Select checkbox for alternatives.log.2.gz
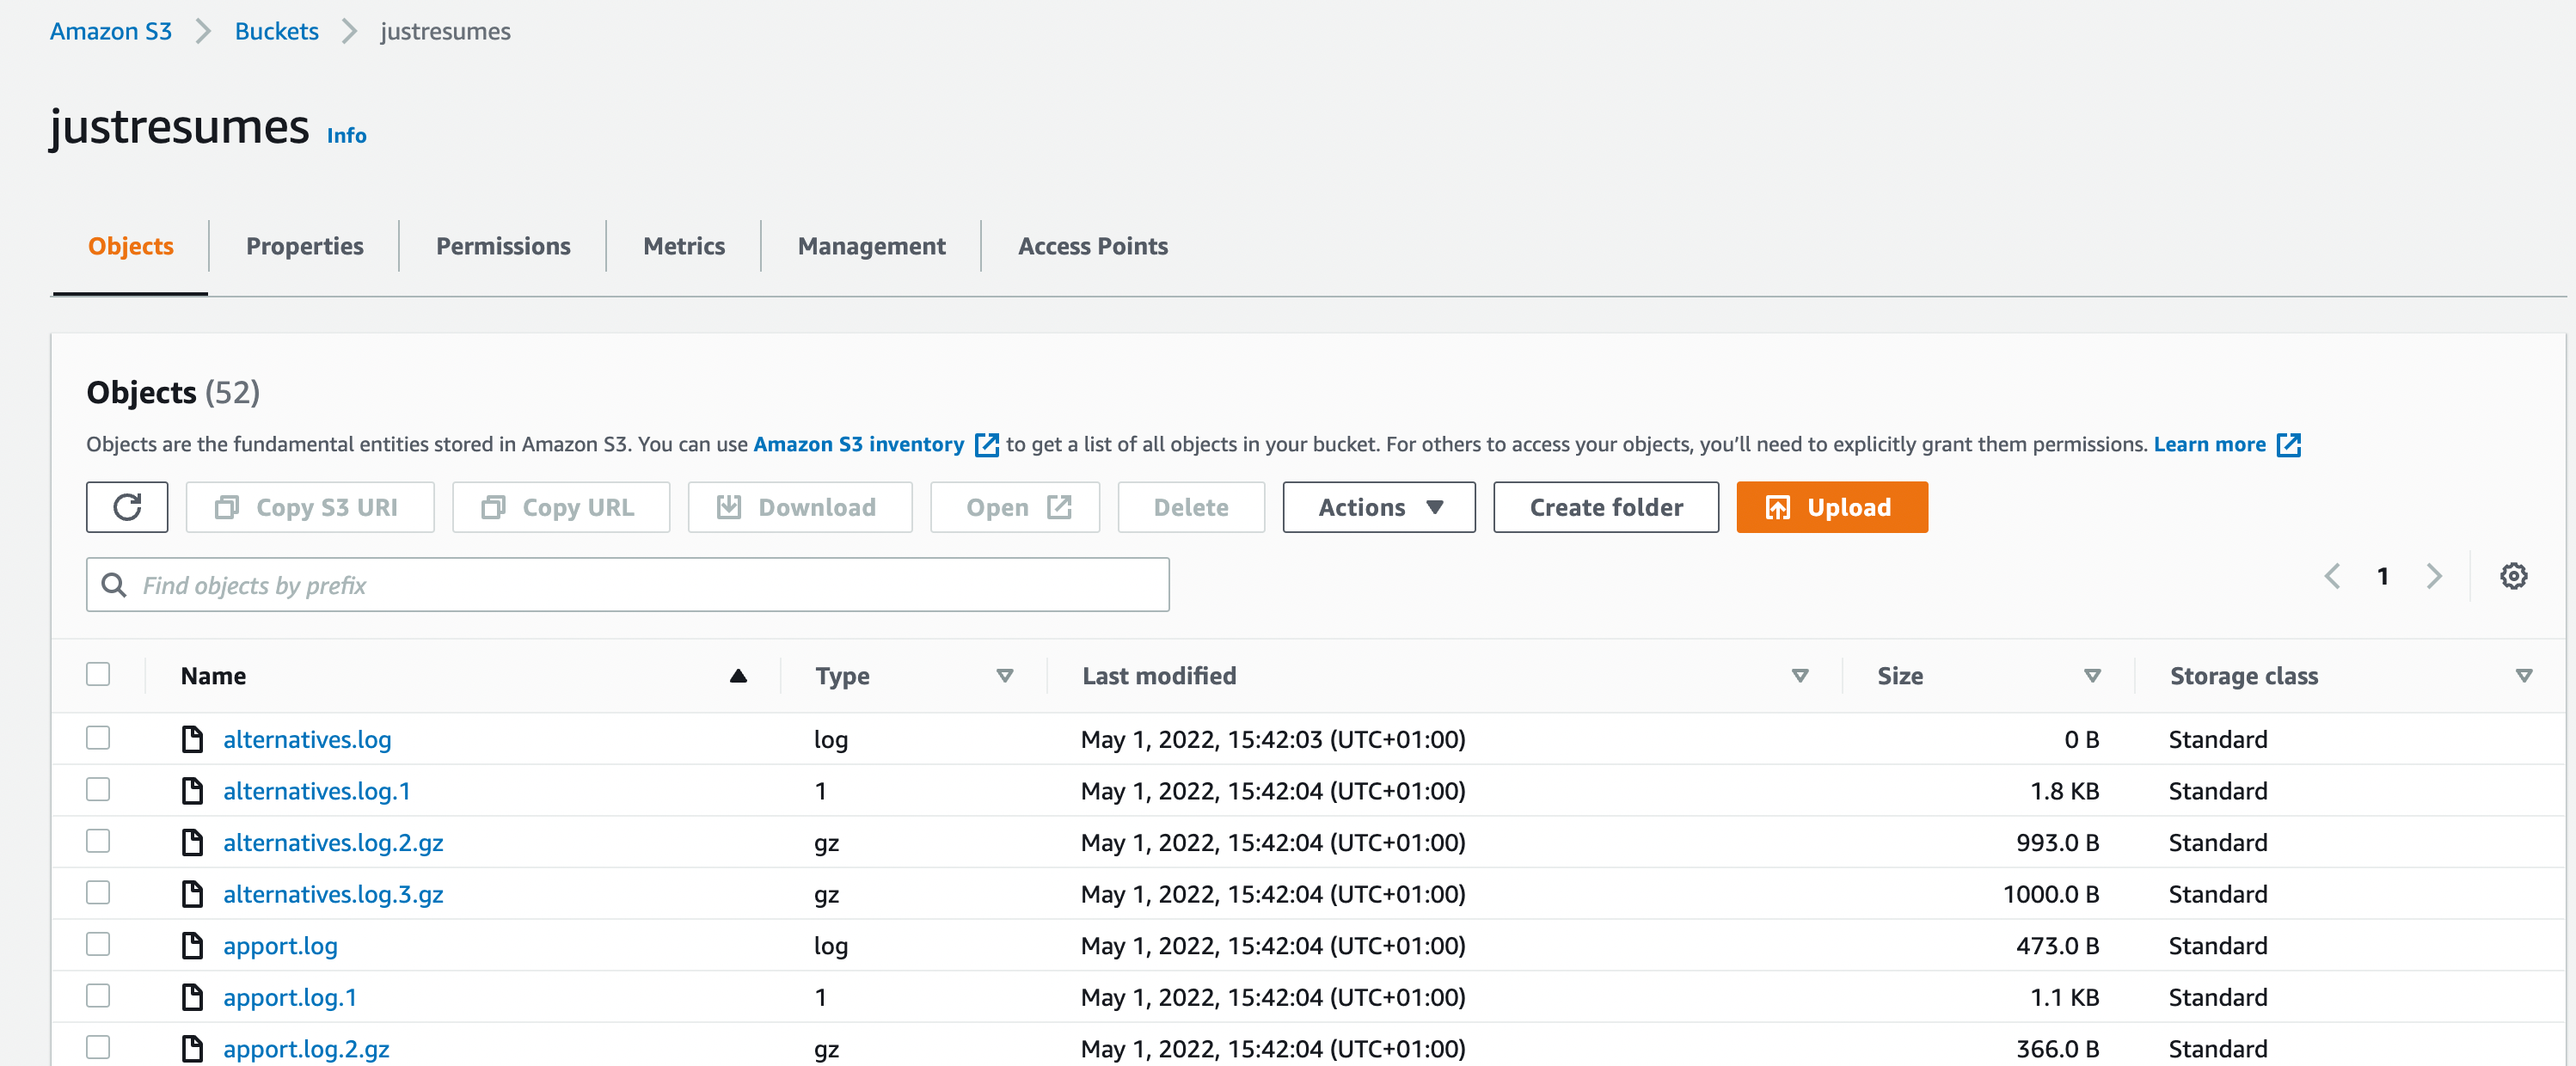The width and height of the screenshot is (2576, 1066). [x=98, y=841]
